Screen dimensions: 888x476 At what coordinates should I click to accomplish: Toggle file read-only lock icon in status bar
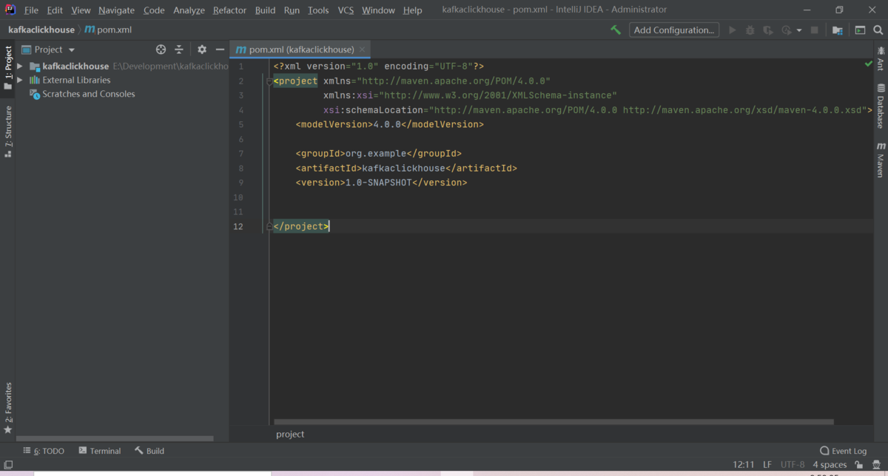pyautogui.click(x=858, y=465)
